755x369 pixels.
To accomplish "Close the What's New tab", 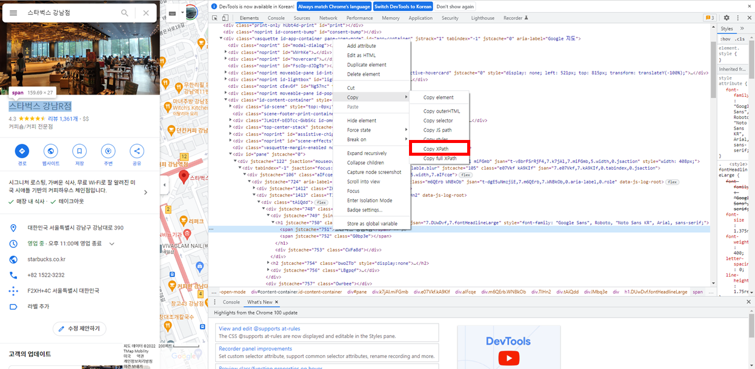I will point(277,302).
